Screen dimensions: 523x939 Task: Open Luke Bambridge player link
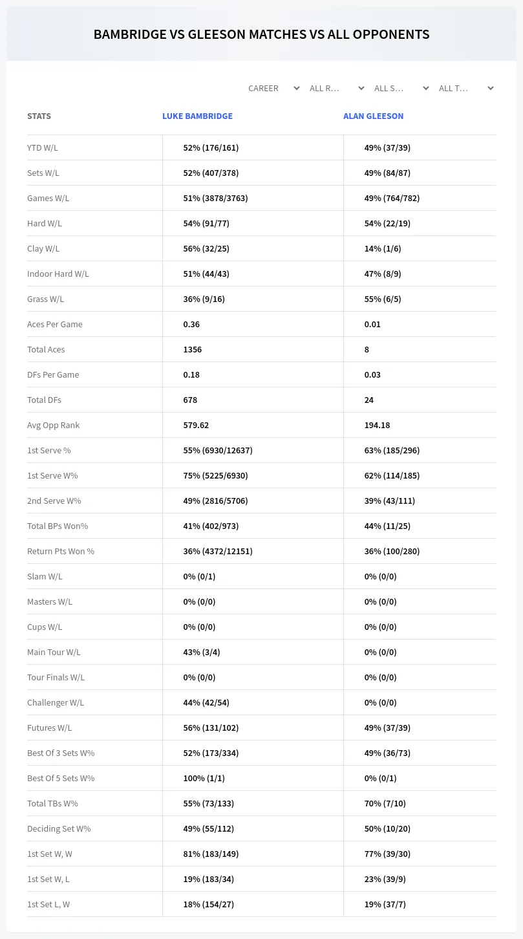click(x=197, y=116)
